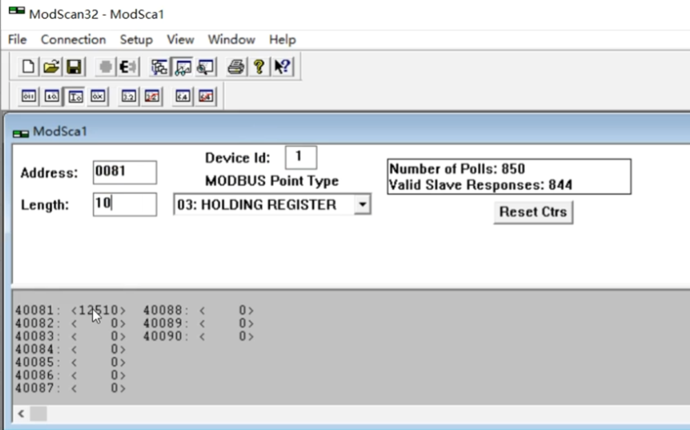
Task: Open a file using the folder icon
Action: (x=51, y=67)
